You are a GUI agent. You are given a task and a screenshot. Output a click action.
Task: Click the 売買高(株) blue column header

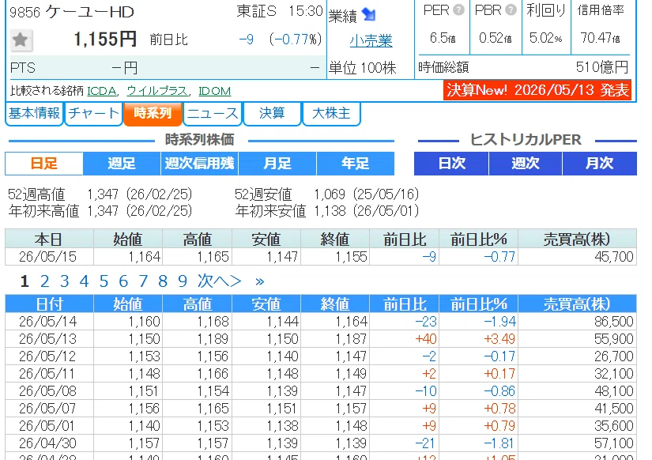pyautogui.click(x=577, y=304)
